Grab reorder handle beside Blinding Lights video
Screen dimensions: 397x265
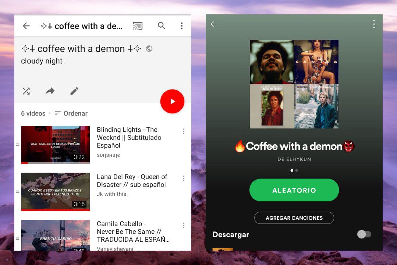[17, 145]
